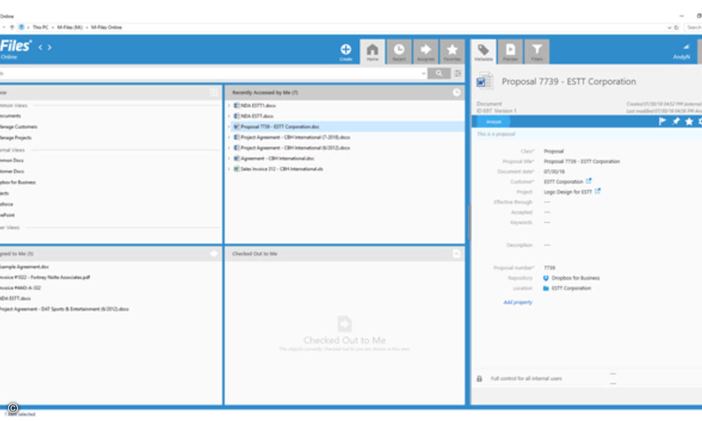Viewport: 702px width, 421px height.
Task: Go back with M-Files left arrow
Action: 40,47
